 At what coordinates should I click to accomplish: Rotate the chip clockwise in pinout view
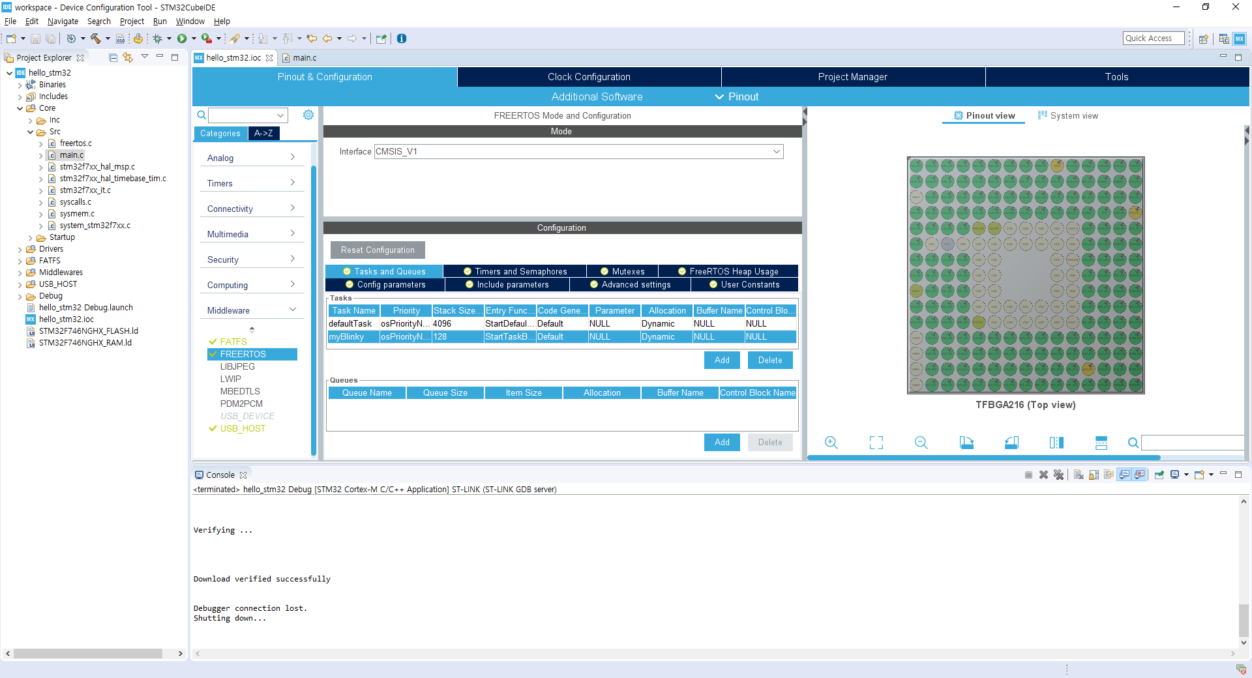coord(966,443)
